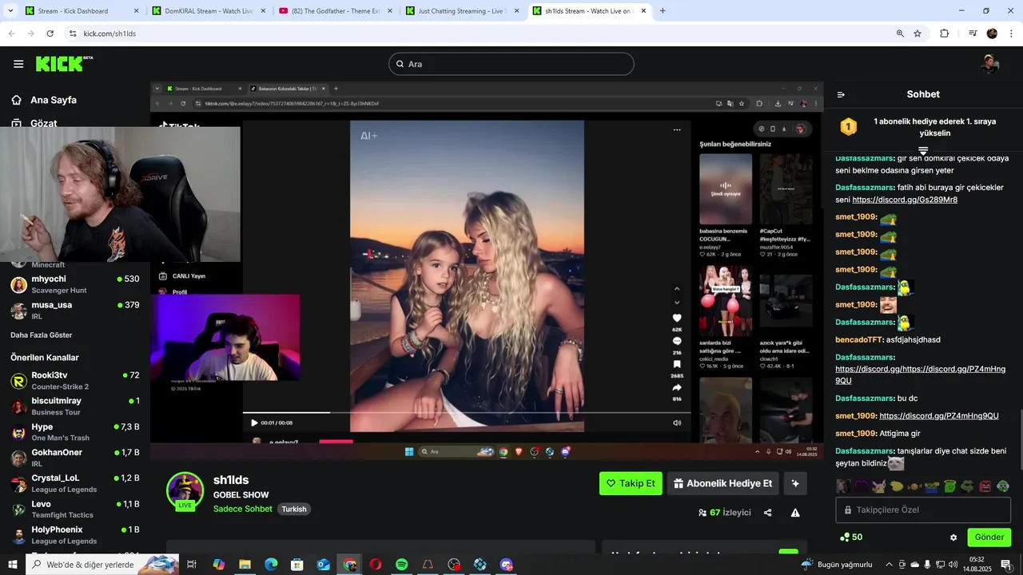Open smet_1909's discord.gg/PZ4mHng9QU link

coord(938,416)
